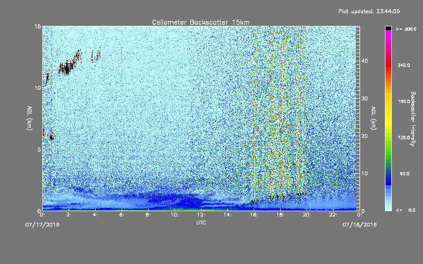Click the 10 km tick on the left axis

pos(38,88)
